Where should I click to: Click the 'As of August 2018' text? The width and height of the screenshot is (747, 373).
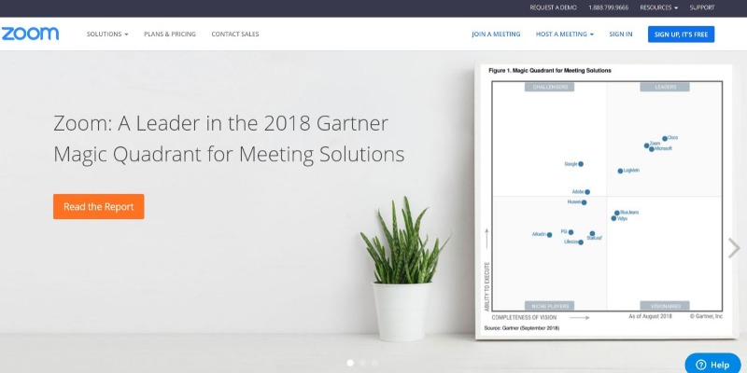[x=650, y=316]
